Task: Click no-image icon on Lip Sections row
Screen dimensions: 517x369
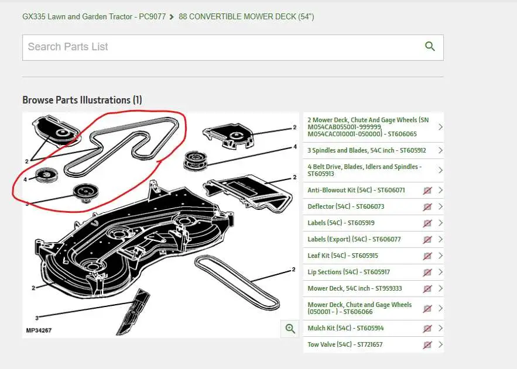Action: 427,273
